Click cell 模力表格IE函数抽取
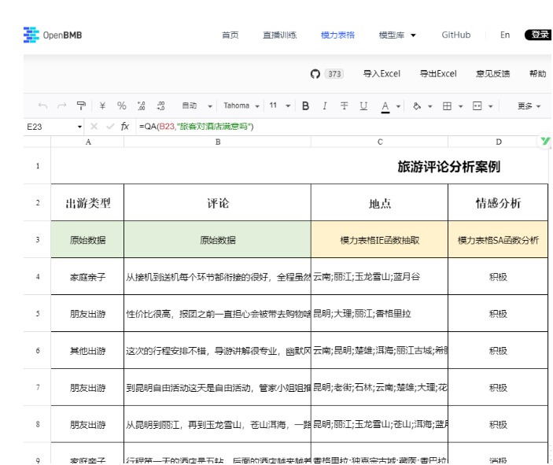Image resolution: width=553 pixels, height=465 pixels. [379, 240]
